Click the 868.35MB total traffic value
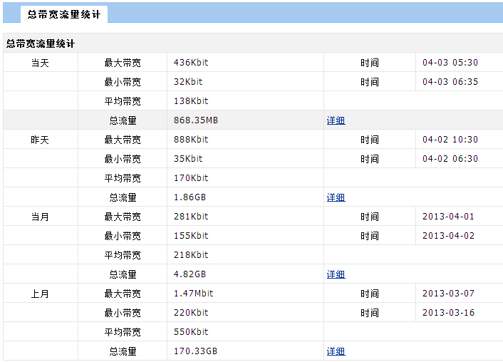 [196, 120]
